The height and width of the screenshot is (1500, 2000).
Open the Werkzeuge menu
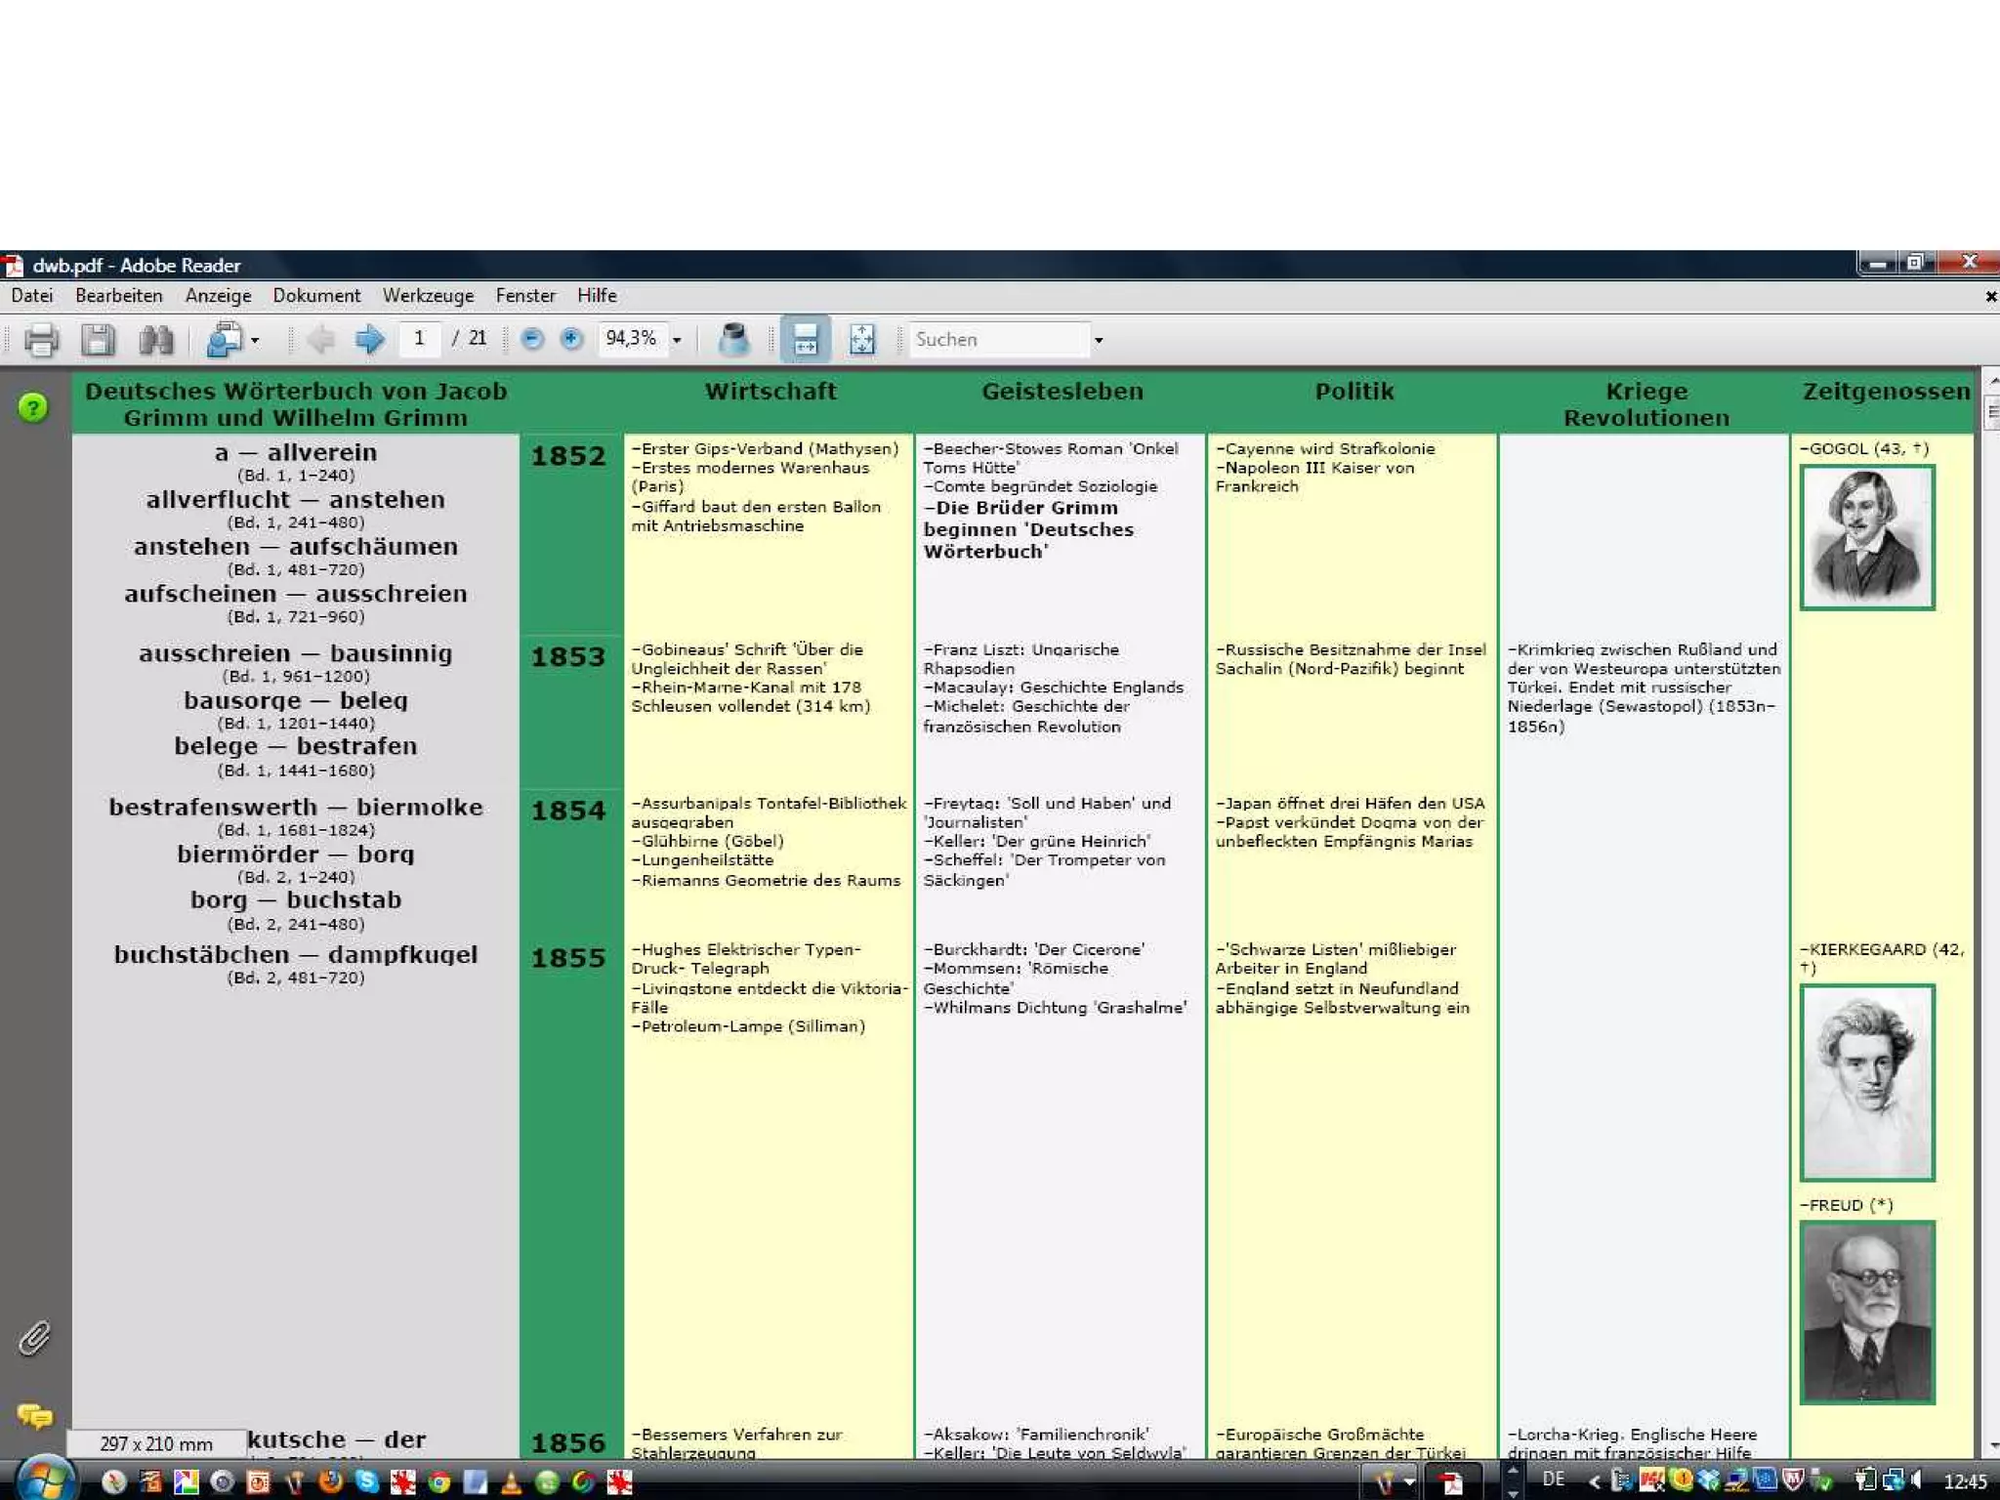(428, 296)
